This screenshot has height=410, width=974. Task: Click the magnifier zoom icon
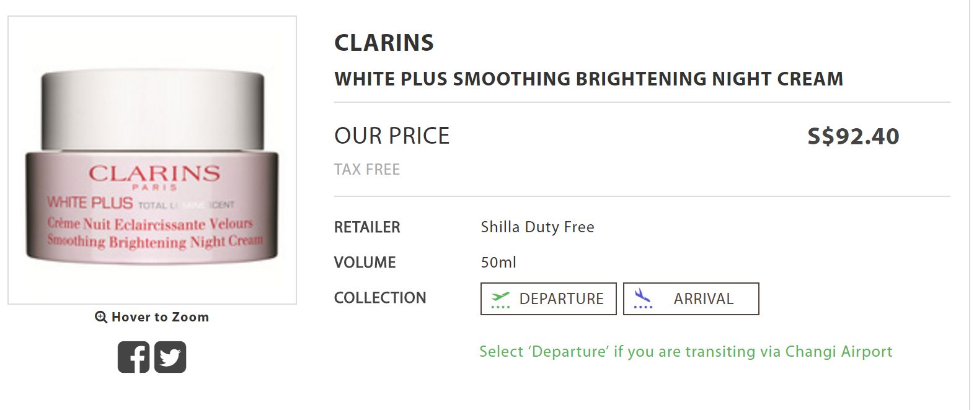(101, 317)
